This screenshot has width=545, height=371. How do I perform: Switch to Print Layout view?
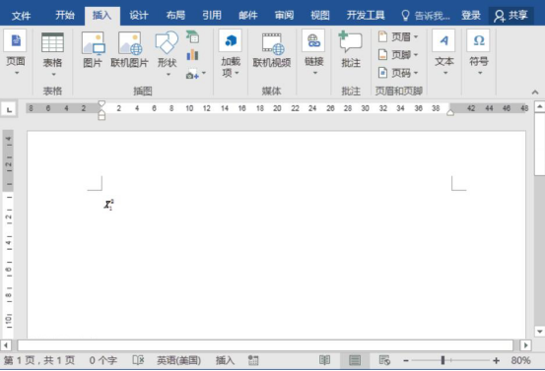[x=355, y=360]
